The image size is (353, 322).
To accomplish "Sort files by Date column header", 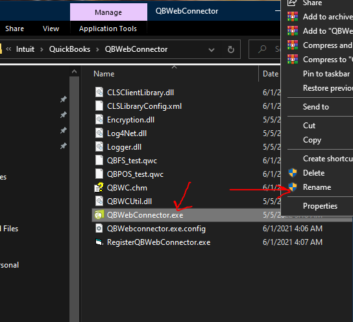I will (x=271, y=74).
